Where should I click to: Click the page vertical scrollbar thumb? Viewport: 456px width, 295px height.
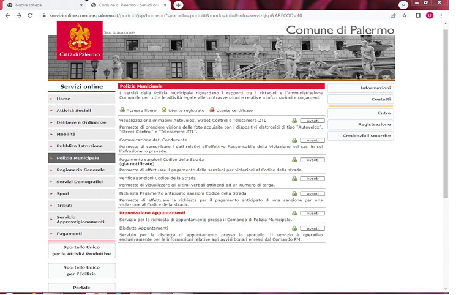pos(446,113)
